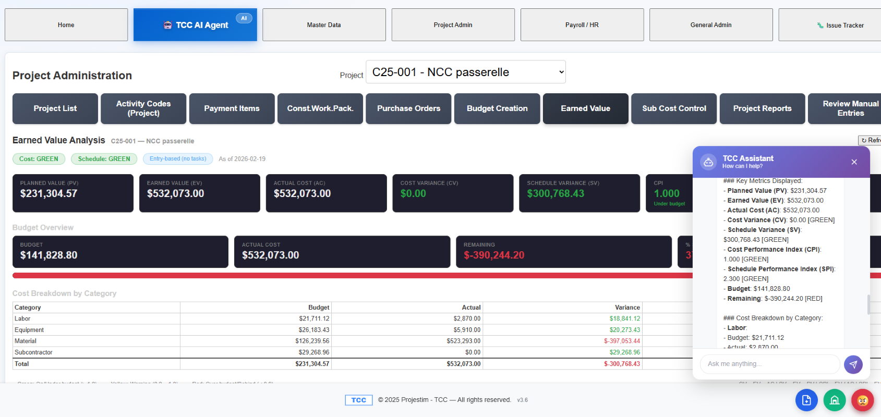
Task: Click the 'Ask me anything' input field
Action: 770,364
